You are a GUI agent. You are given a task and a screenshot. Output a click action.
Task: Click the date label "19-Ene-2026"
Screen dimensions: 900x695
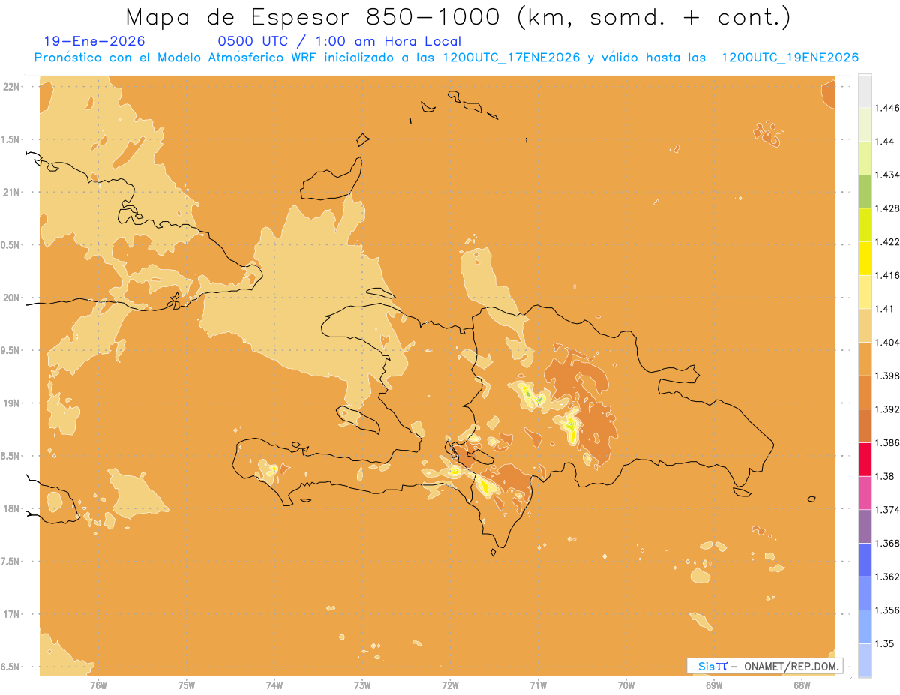pyautogui.click(x=95, y=41)
